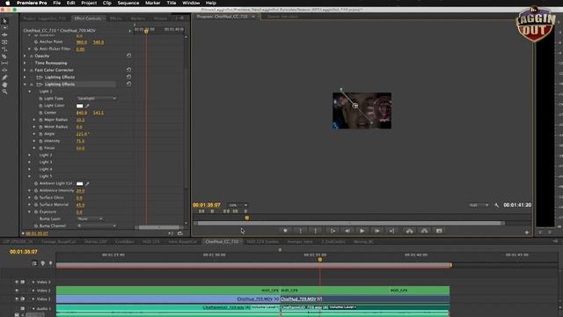Add a marker in Program Monitor
Screen dimensions: 563x317
[285, 231]
